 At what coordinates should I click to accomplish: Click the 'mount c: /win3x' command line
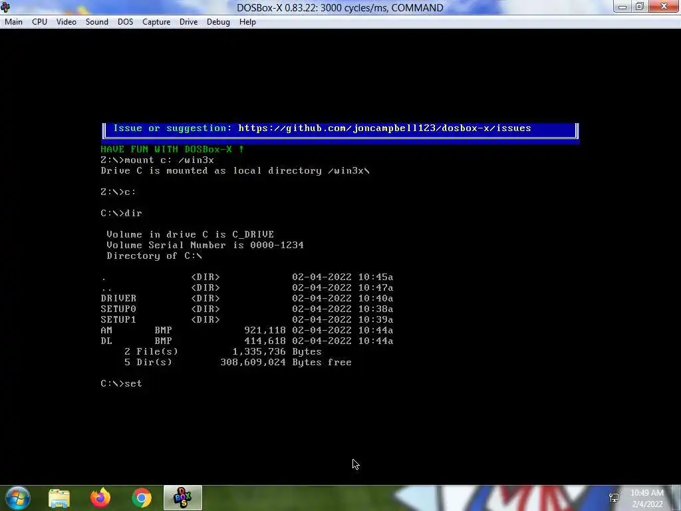pos(157,160)
